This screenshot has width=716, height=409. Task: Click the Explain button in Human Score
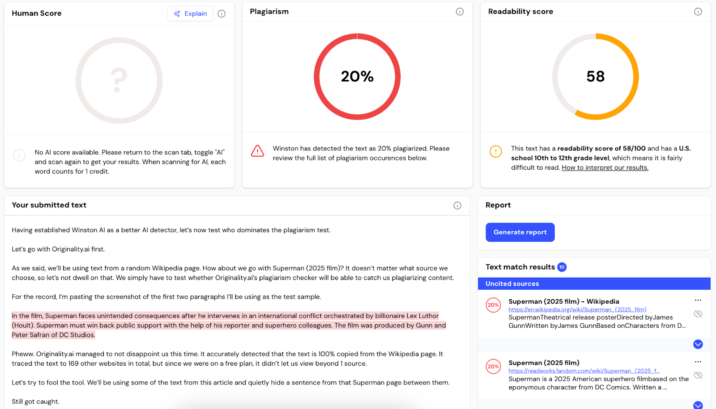point(190,14)
